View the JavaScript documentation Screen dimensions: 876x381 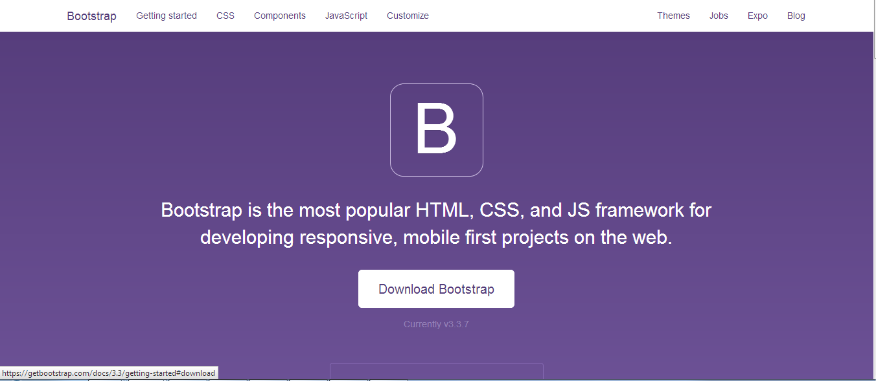point(346,16)
